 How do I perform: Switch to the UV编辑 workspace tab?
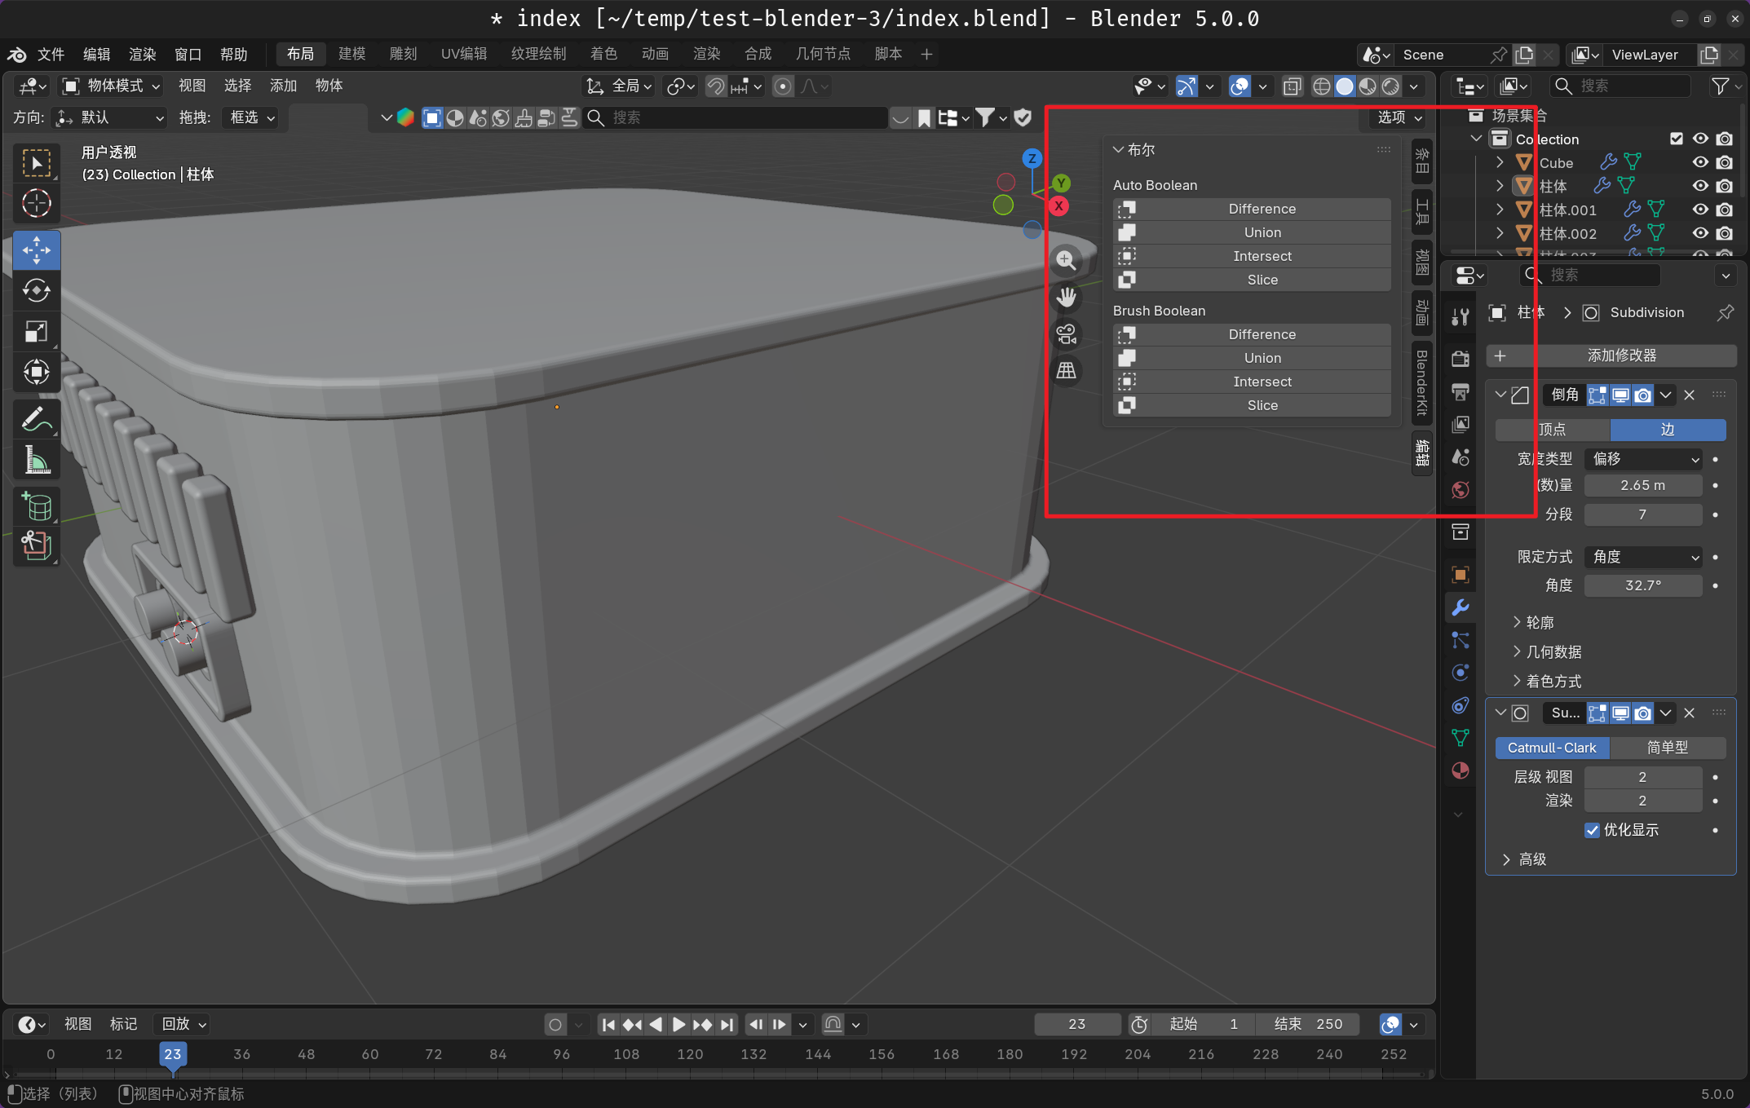coord(464,54)
